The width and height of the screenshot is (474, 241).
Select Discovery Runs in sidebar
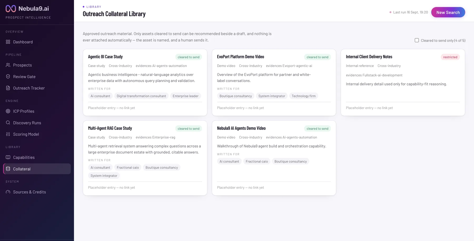[37, 123]
